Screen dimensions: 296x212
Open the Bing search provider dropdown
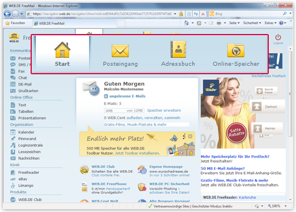click(290, 14)
